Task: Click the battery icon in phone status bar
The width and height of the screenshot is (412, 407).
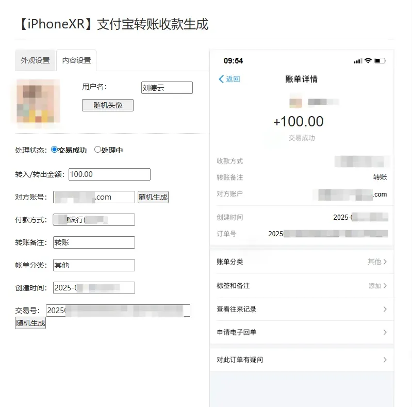Action: 380,61
